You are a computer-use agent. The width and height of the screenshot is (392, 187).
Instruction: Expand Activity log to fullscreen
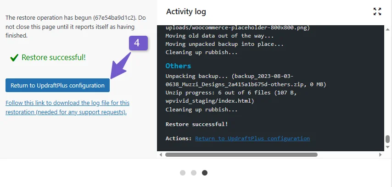click(x=377, y=11)
